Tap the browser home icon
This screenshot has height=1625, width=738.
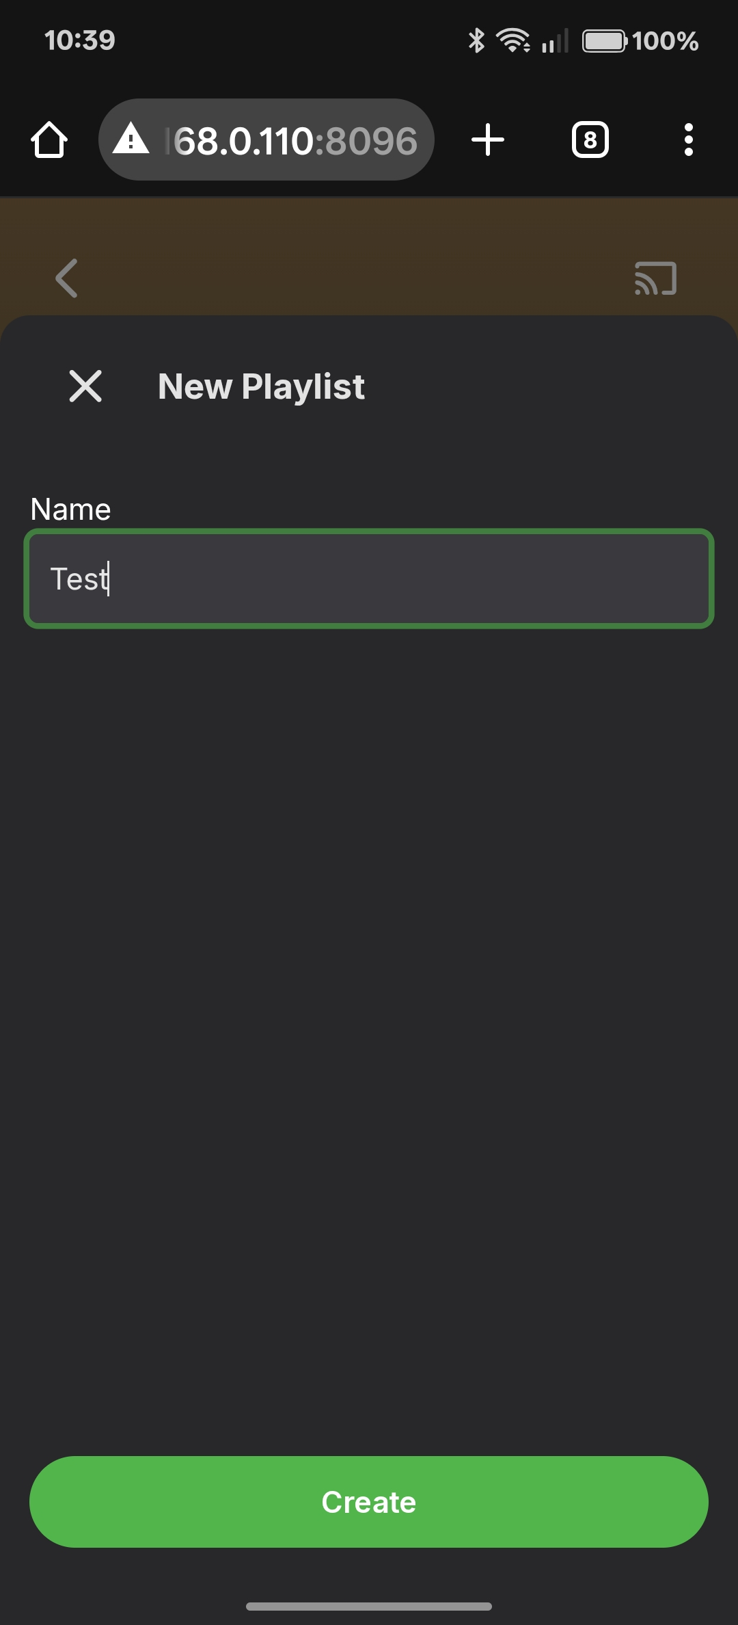pyautogui.click(x=49, y=140)
